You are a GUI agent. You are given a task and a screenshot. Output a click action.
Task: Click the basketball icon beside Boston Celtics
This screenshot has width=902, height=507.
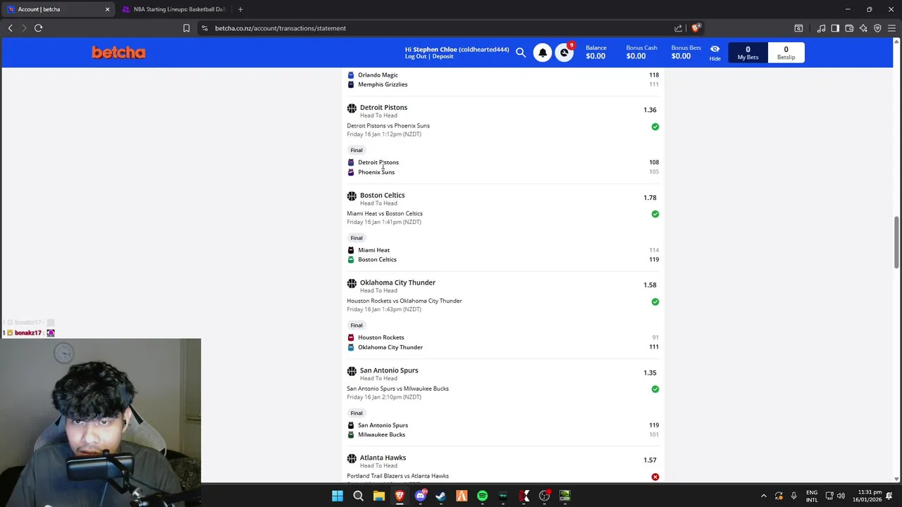click(352, 196)
